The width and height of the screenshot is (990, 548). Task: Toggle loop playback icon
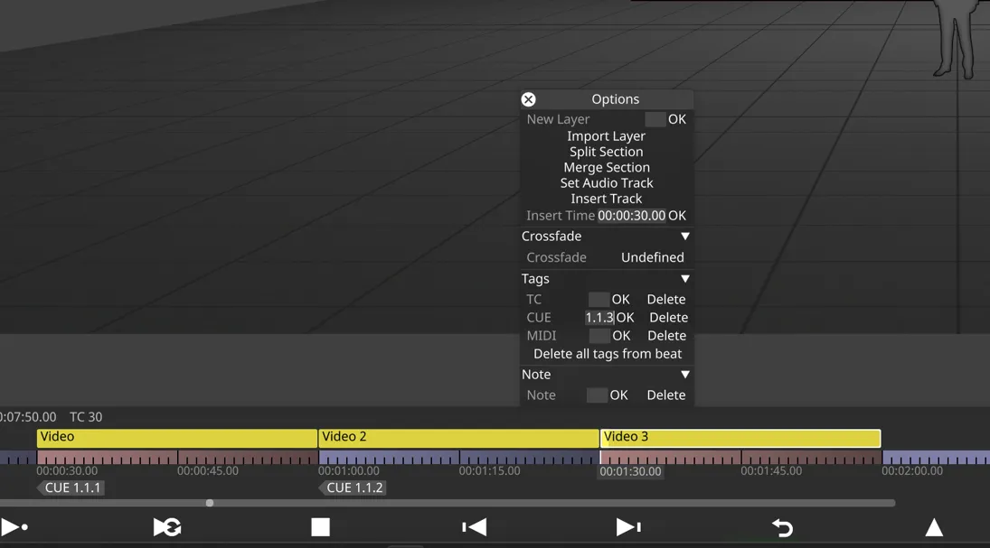pos(167,527)
